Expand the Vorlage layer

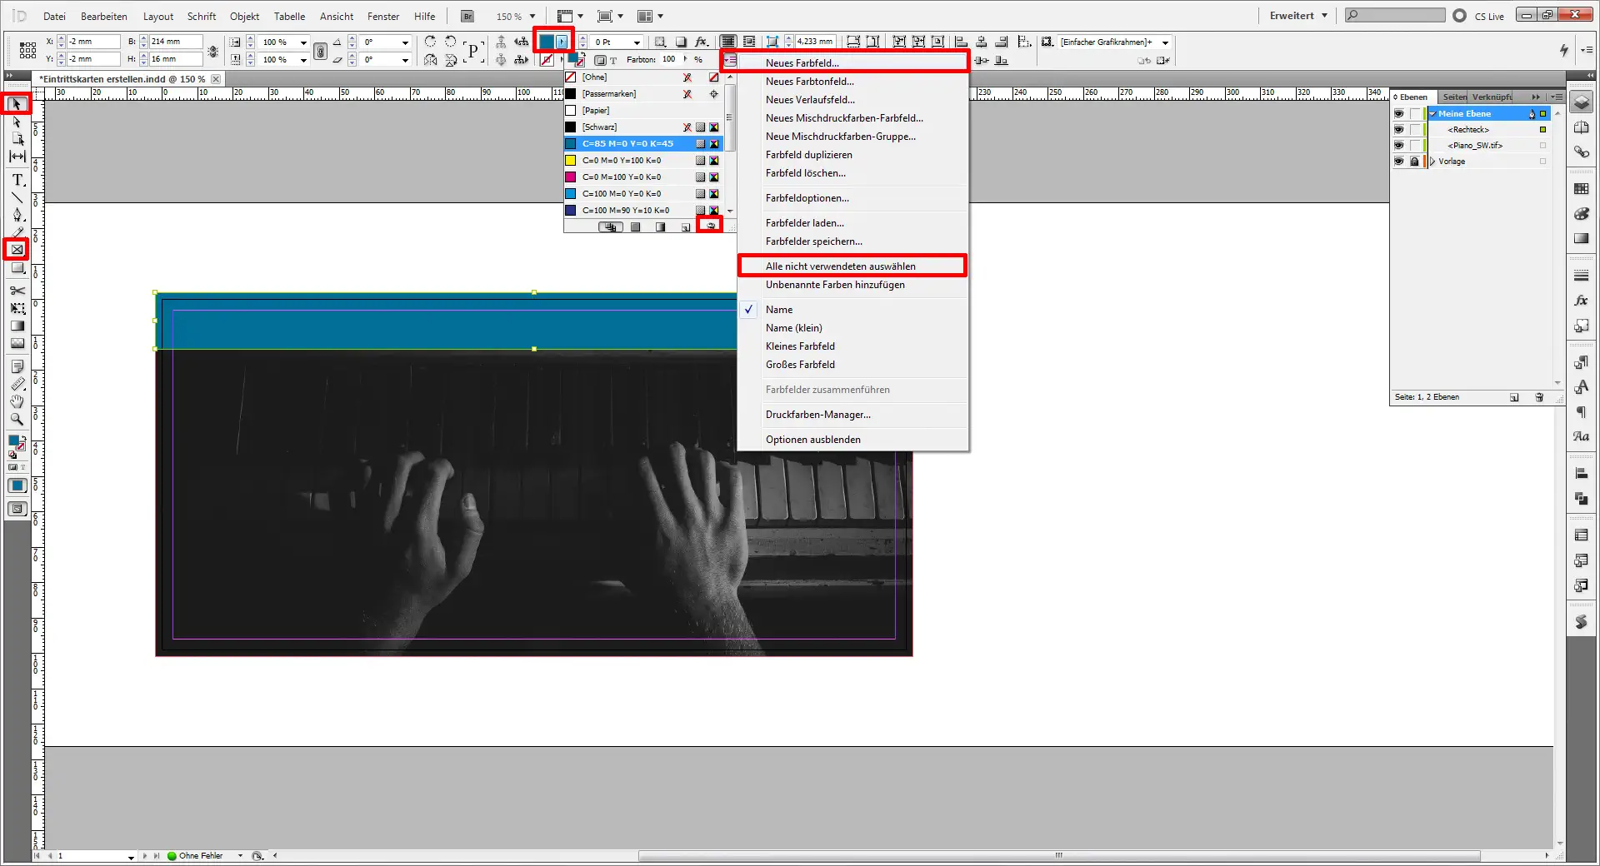1433,162
